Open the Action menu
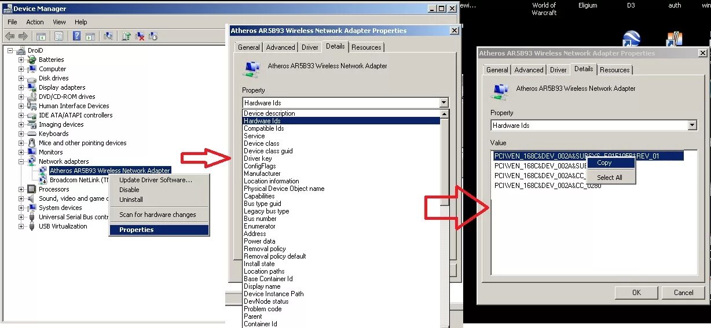The image size is (711, 328). [x=35, y=22]
